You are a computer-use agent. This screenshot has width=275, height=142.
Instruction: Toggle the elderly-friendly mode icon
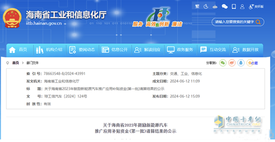click(x=206, y=7)
